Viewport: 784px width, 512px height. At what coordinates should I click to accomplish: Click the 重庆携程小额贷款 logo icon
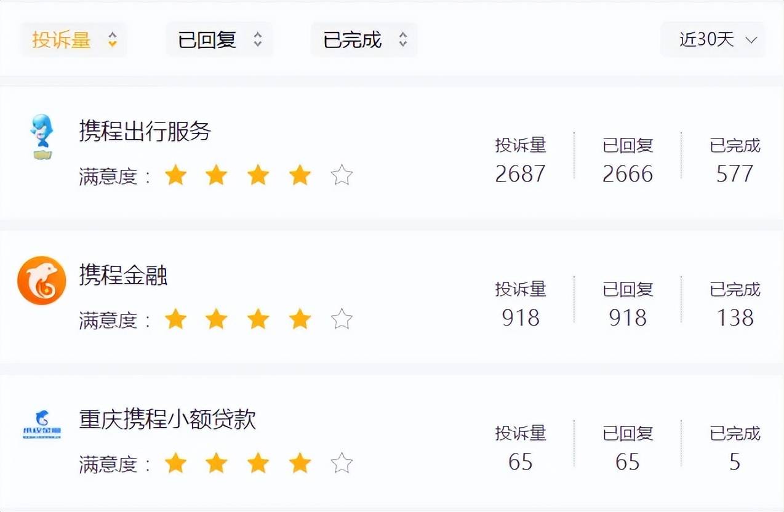[x=41, y=425]
